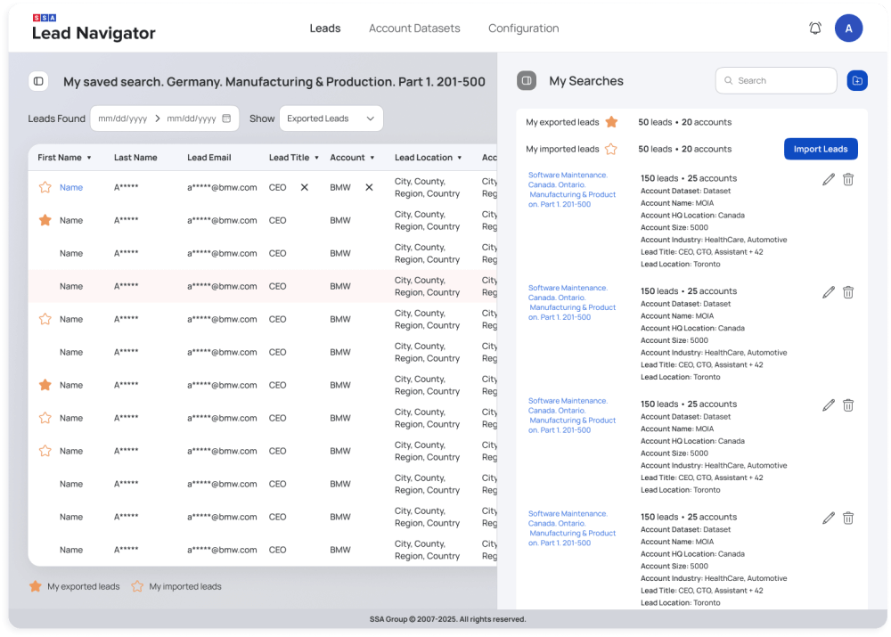Click the Lead Email column header
891x637 pixels.
209,158
